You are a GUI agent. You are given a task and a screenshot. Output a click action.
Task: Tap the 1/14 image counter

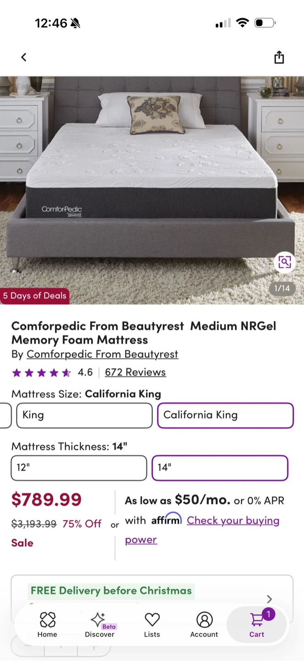(282, 288)
